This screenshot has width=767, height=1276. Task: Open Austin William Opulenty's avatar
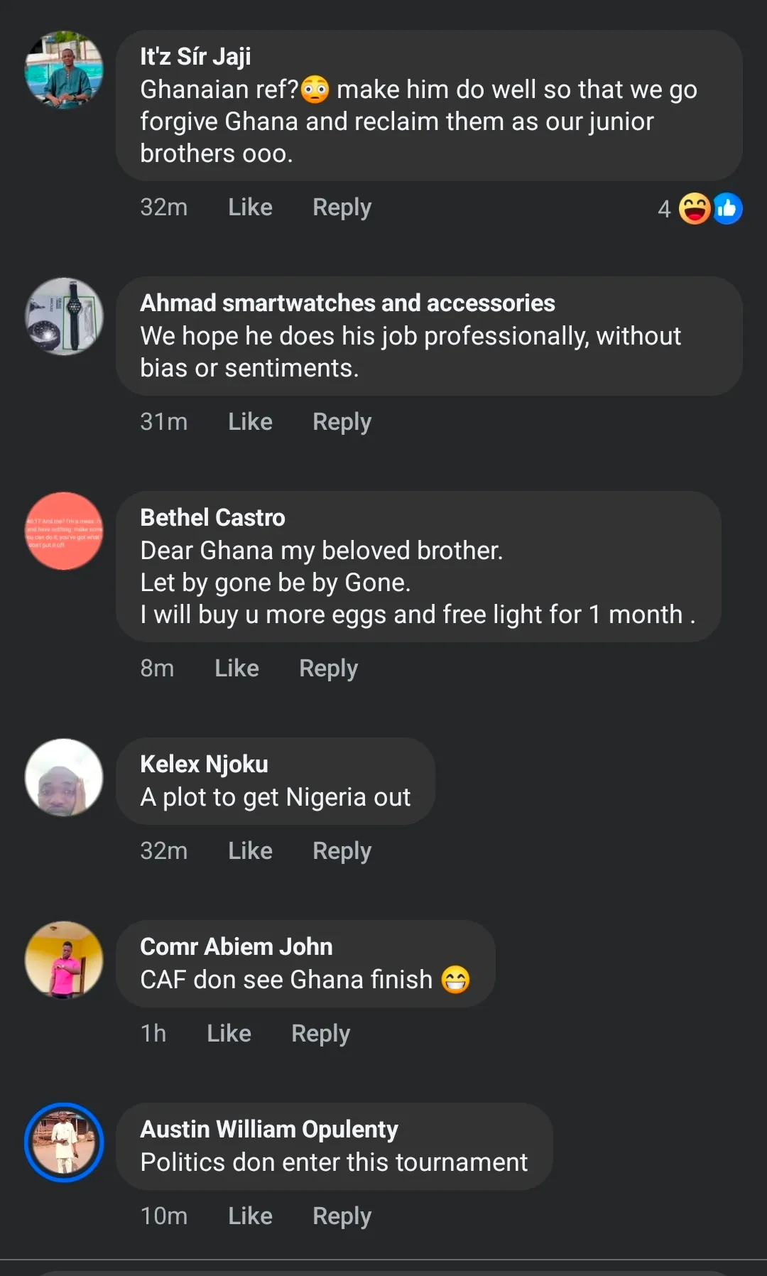click(x=64, y=1142)
